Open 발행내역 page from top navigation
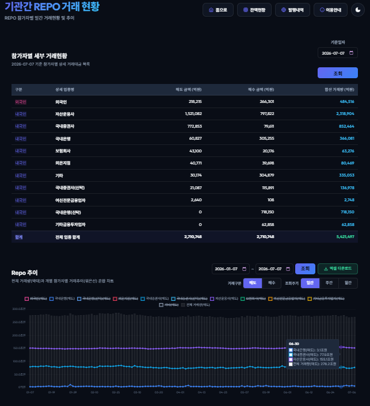370x406 pixels. pos(292,10)
